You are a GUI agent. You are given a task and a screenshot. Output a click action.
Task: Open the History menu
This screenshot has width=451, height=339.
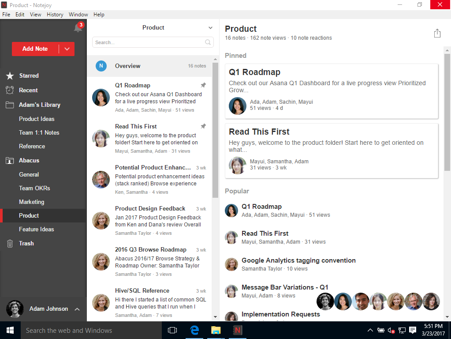[x=55, y=15]
